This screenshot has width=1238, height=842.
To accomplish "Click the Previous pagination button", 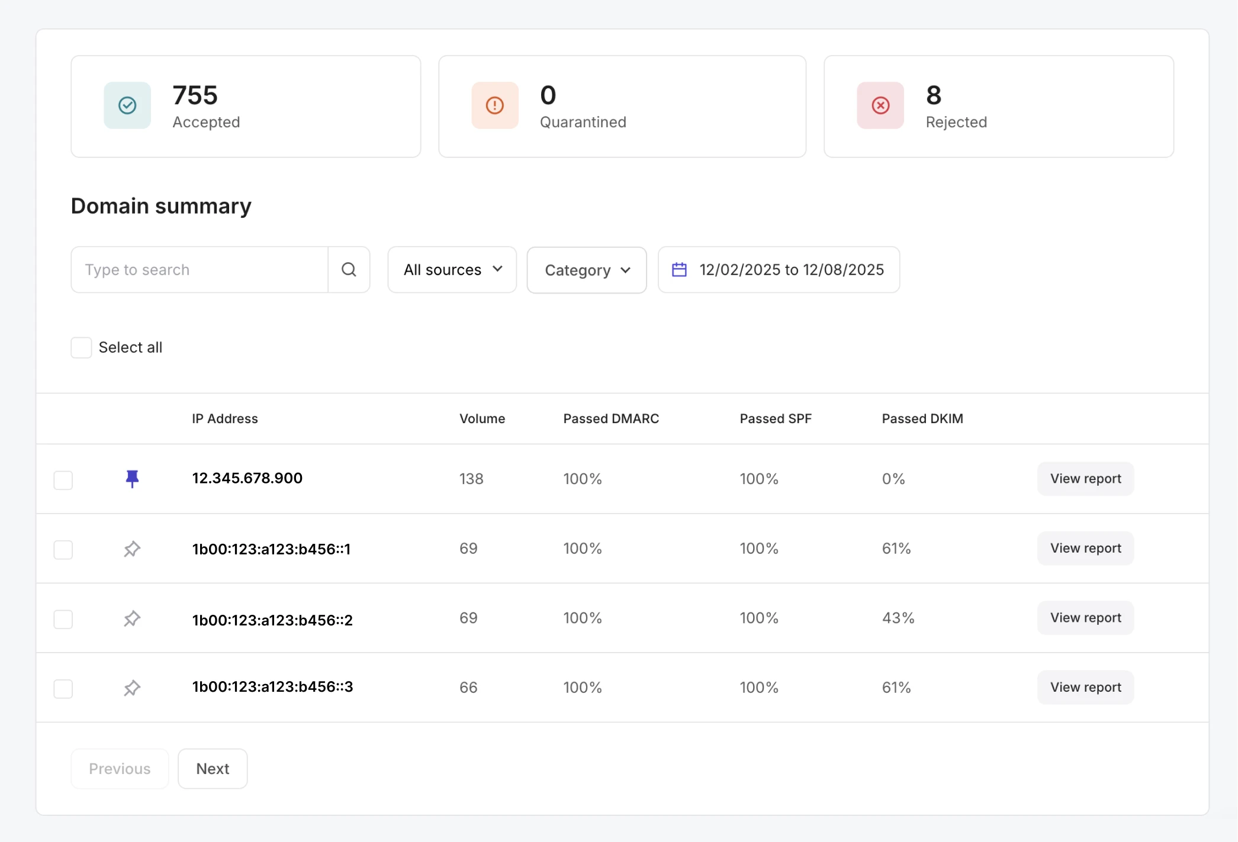I will 119,768.
